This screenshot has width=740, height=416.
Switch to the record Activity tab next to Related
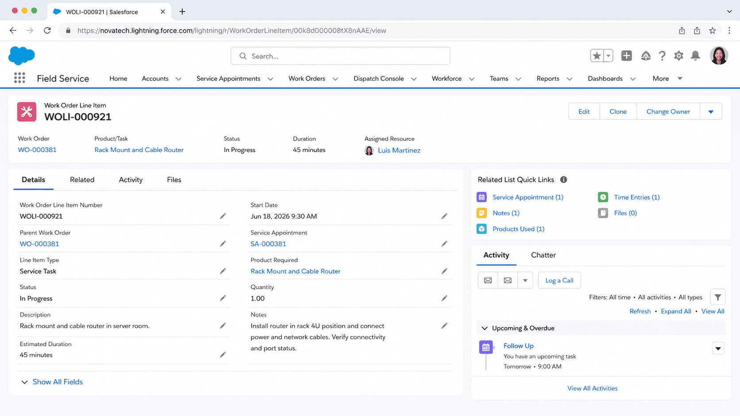[x=131, y=179]
